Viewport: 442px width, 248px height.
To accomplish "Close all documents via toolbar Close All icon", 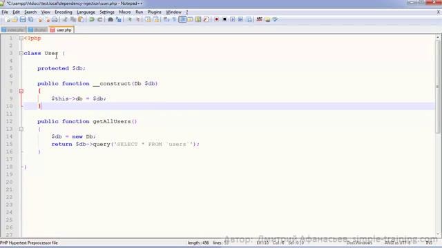I will coord(48,19).
